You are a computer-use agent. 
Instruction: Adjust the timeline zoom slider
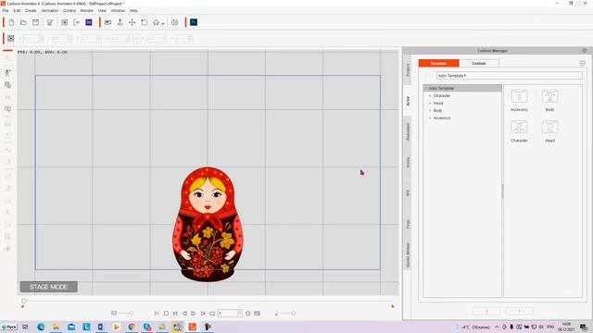126,314
